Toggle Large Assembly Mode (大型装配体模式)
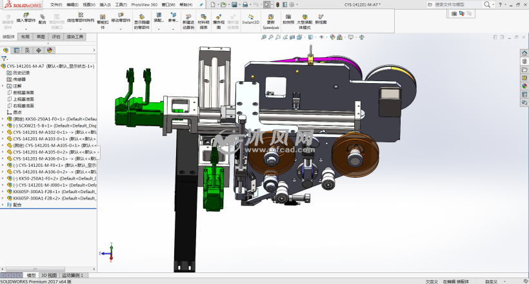 coord(304,18)
